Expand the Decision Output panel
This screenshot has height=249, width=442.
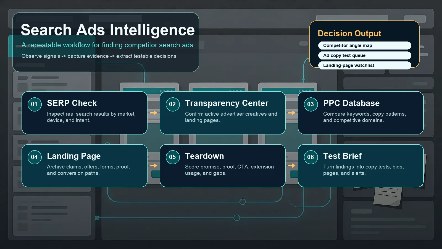[x=349, y=33]
